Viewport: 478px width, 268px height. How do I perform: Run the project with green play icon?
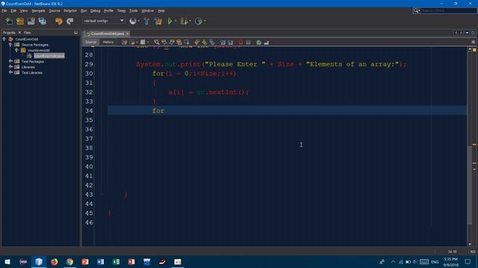pyautogui.click(x=170, y=21)
